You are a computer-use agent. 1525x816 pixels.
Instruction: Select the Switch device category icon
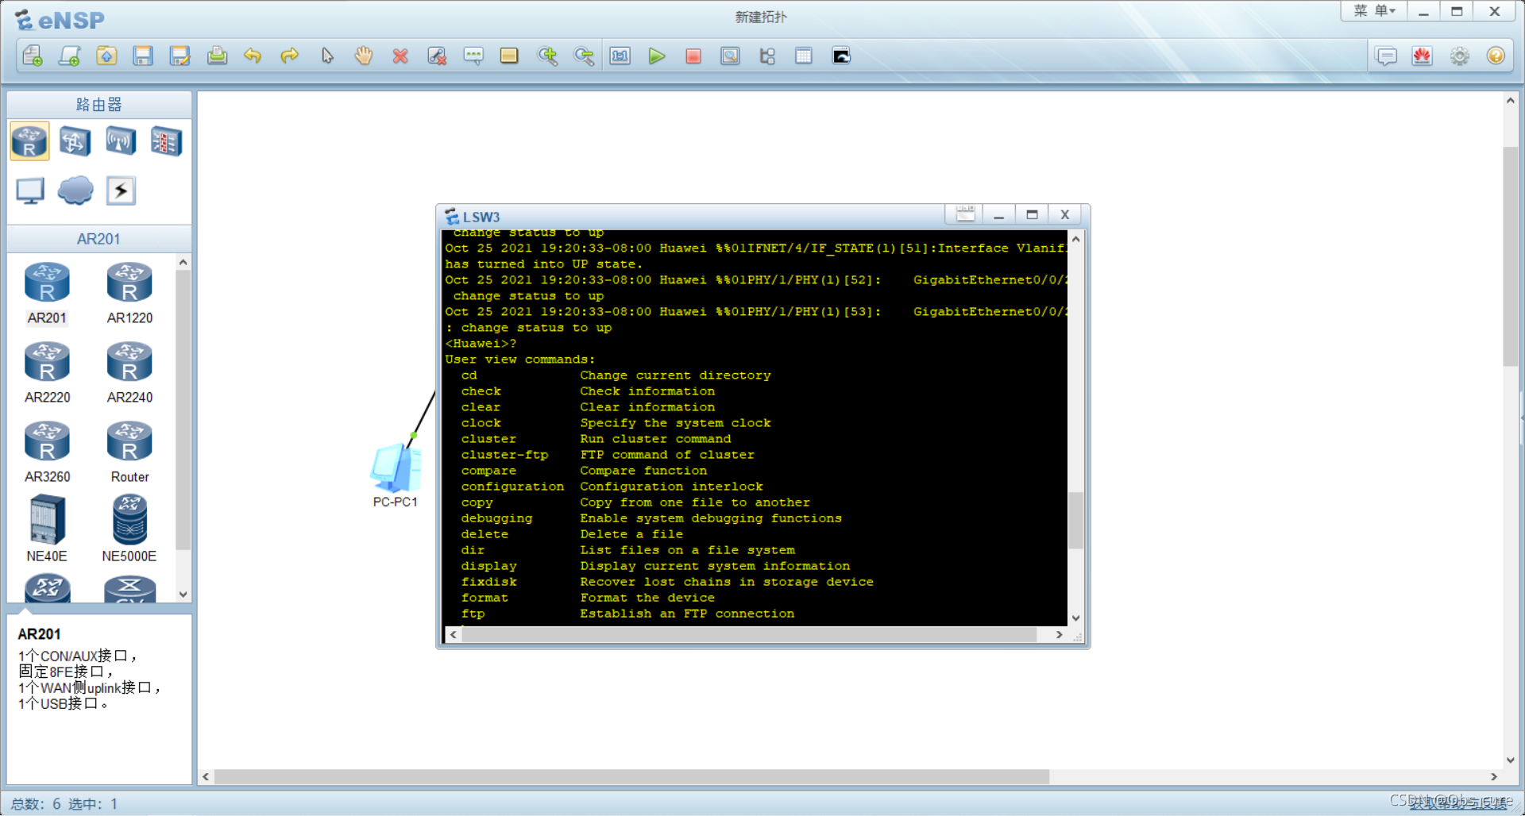tap(75, 142)
